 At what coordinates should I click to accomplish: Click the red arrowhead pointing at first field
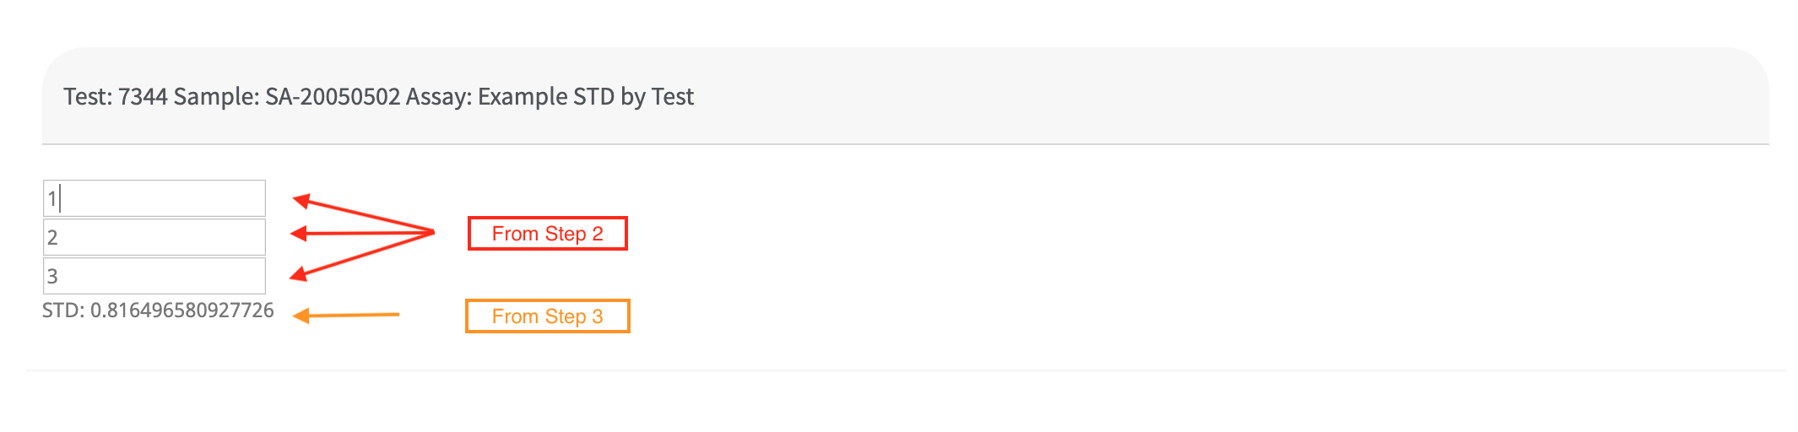click(301, 201)
